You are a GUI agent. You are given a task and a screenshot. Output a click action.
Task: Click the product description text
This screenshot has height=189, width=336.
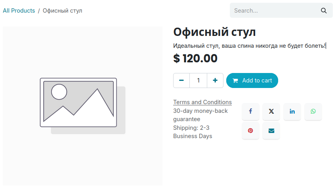coord(249,46)
